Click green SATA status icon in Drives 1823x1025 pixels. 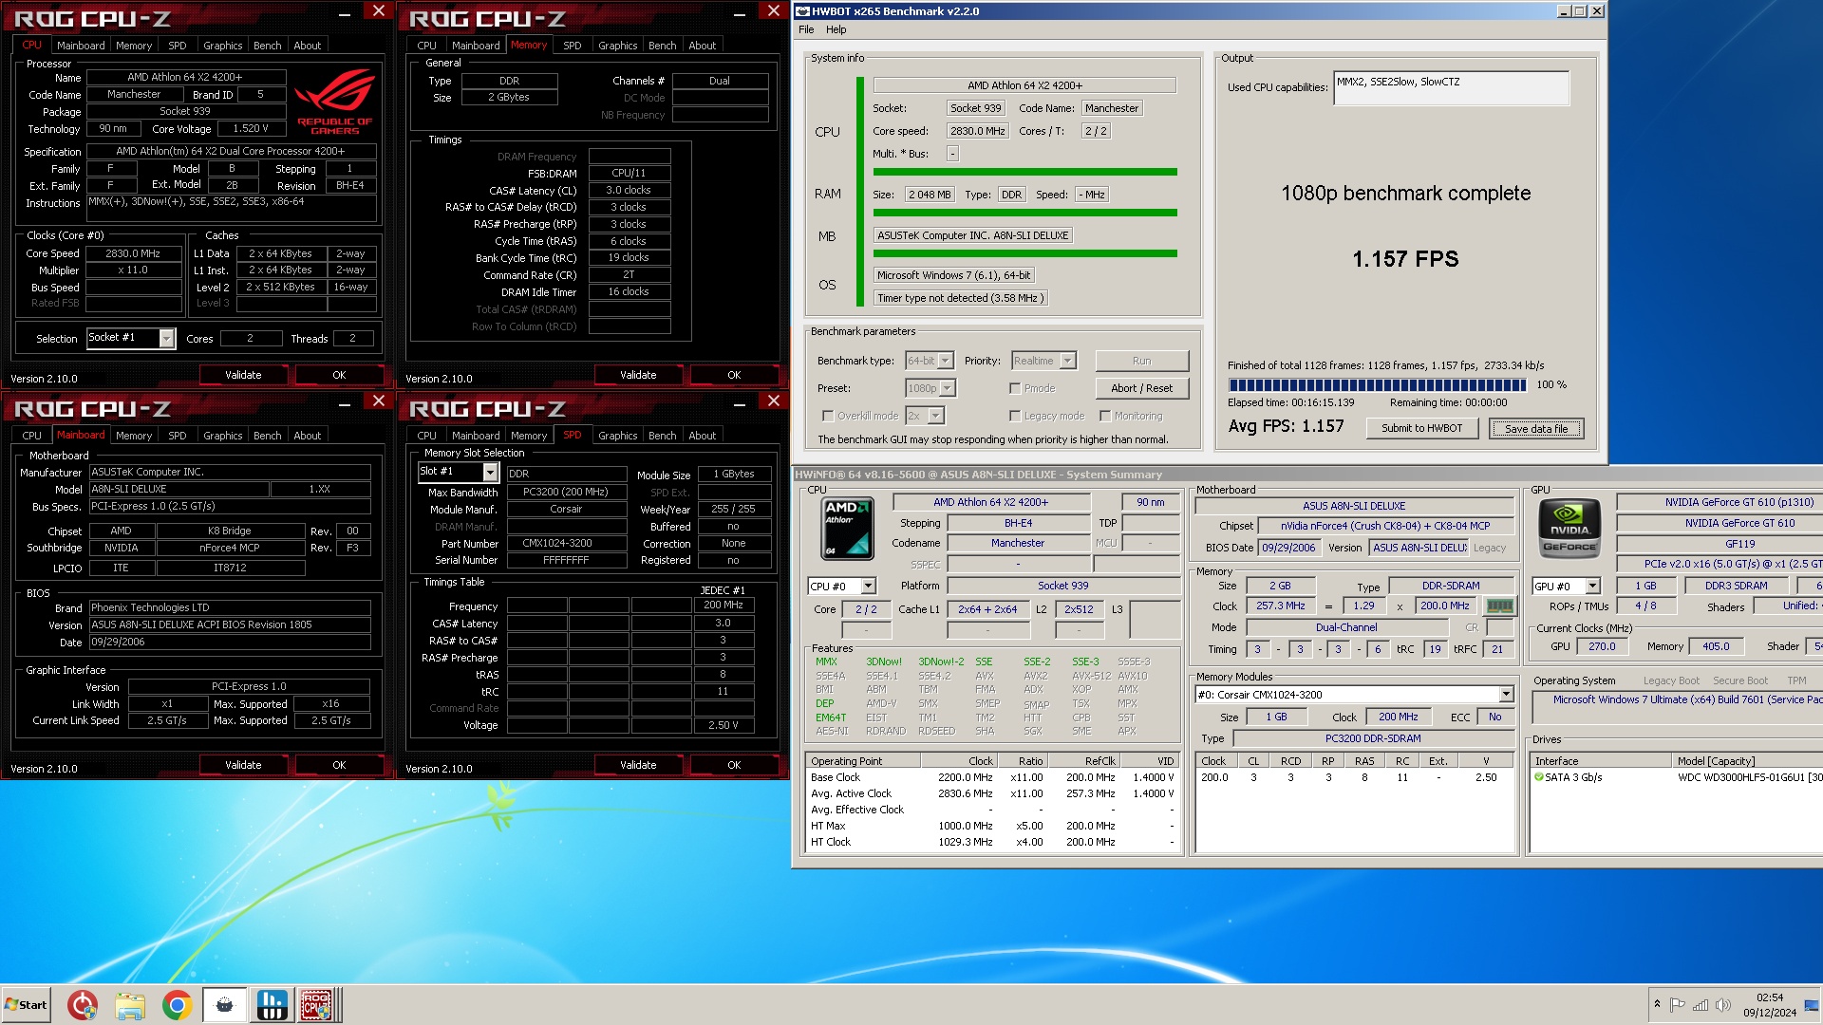point(1539,777)
